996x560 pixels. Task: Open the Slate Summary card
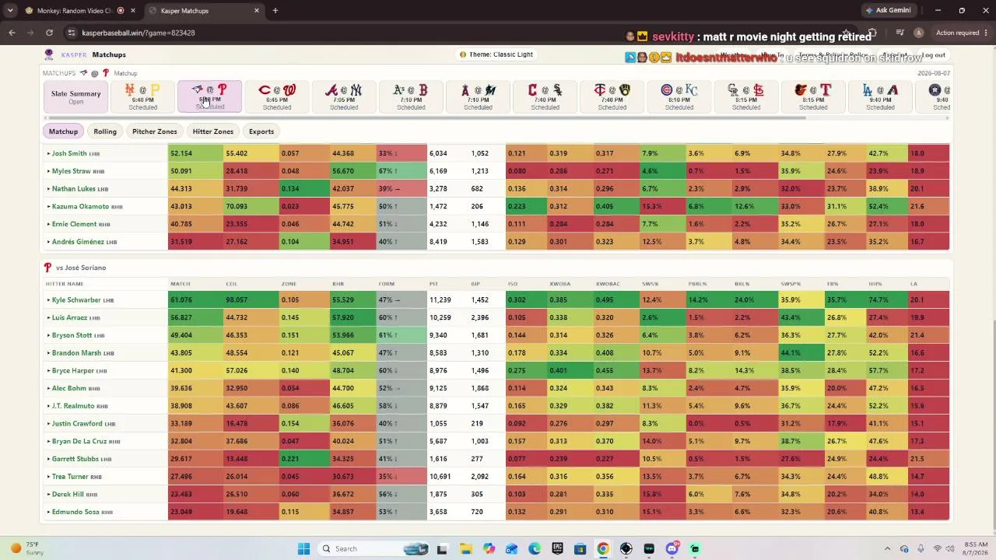pos(76,96)
